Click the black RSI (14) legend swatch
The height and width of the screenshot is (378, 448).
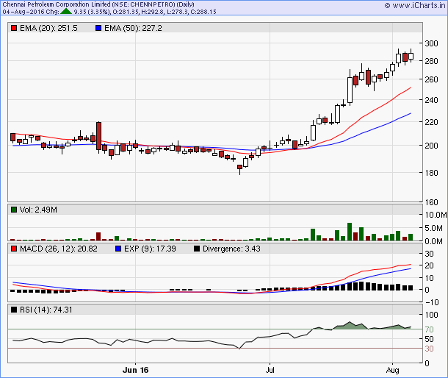coord(14,310)
